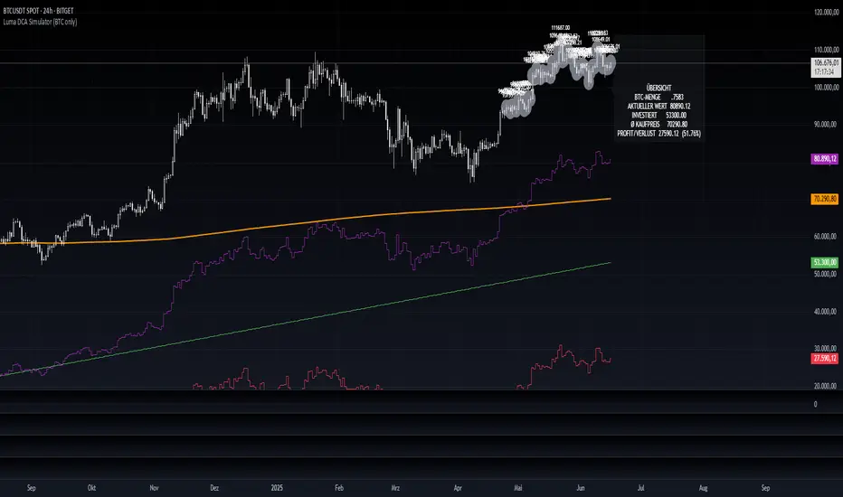843x497 pixels.
Task: Click the Feb label on time axis
Action: click(x=339, y=488)
